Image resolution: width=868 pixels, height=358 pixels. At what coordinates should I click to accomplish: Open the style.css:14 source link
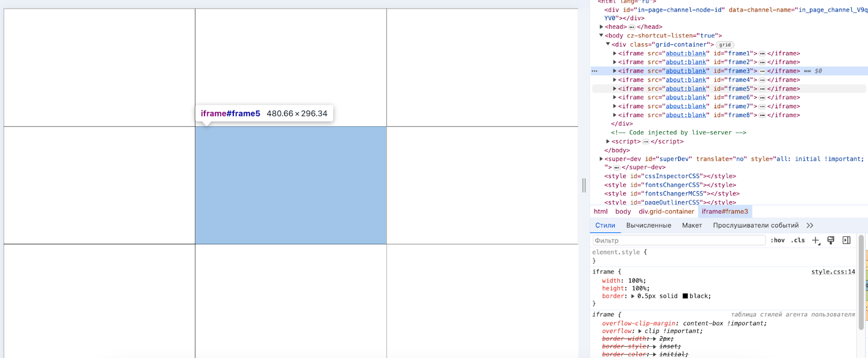click(833, 272)
